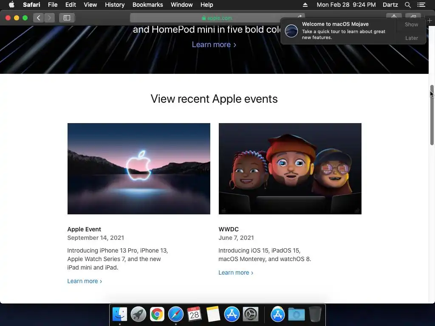Click the Apple Event title text
The height and width of the screenshot is (326, 435).
pyautogui.click(x=84, y=229)
